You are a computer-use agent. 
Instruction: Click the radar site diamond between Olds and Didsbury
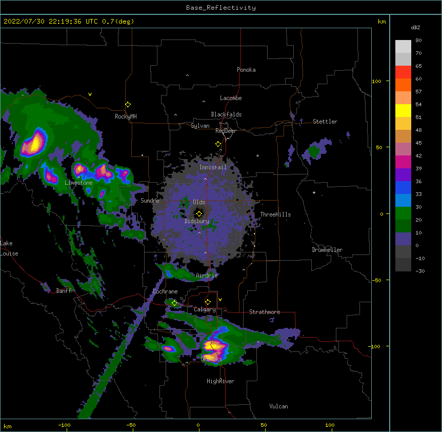(x=199, y=214)
